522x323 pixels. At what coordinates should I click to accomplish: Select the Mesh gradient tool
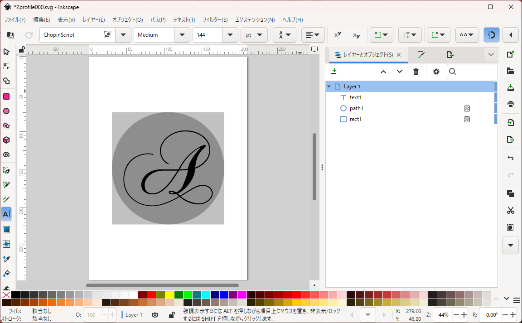(6, 245)
